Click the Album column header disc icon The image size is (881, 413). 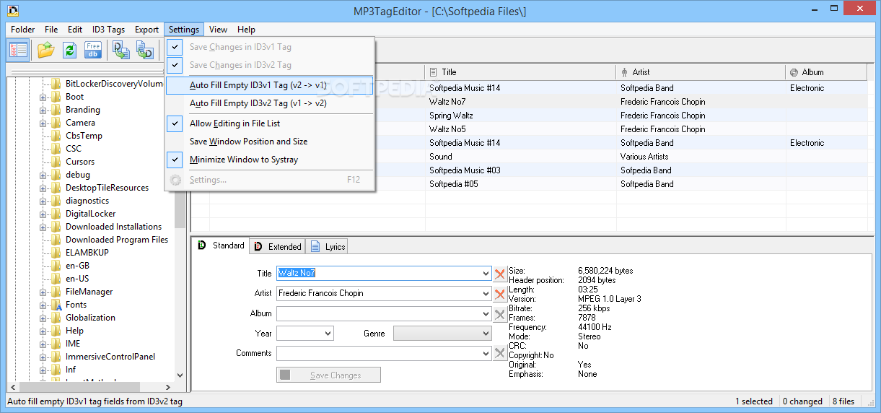pos(794,72)
